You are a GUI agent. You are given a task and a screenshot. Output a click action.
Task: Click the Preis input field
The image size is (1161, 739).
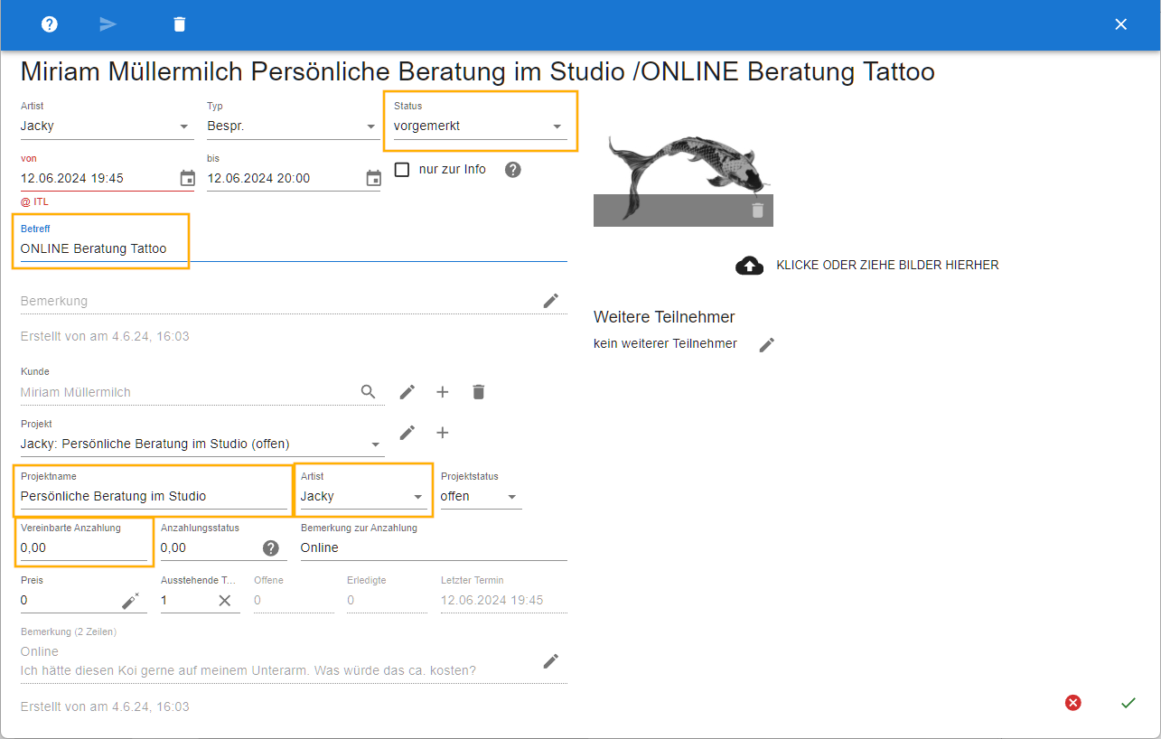(x=70, y=600)
